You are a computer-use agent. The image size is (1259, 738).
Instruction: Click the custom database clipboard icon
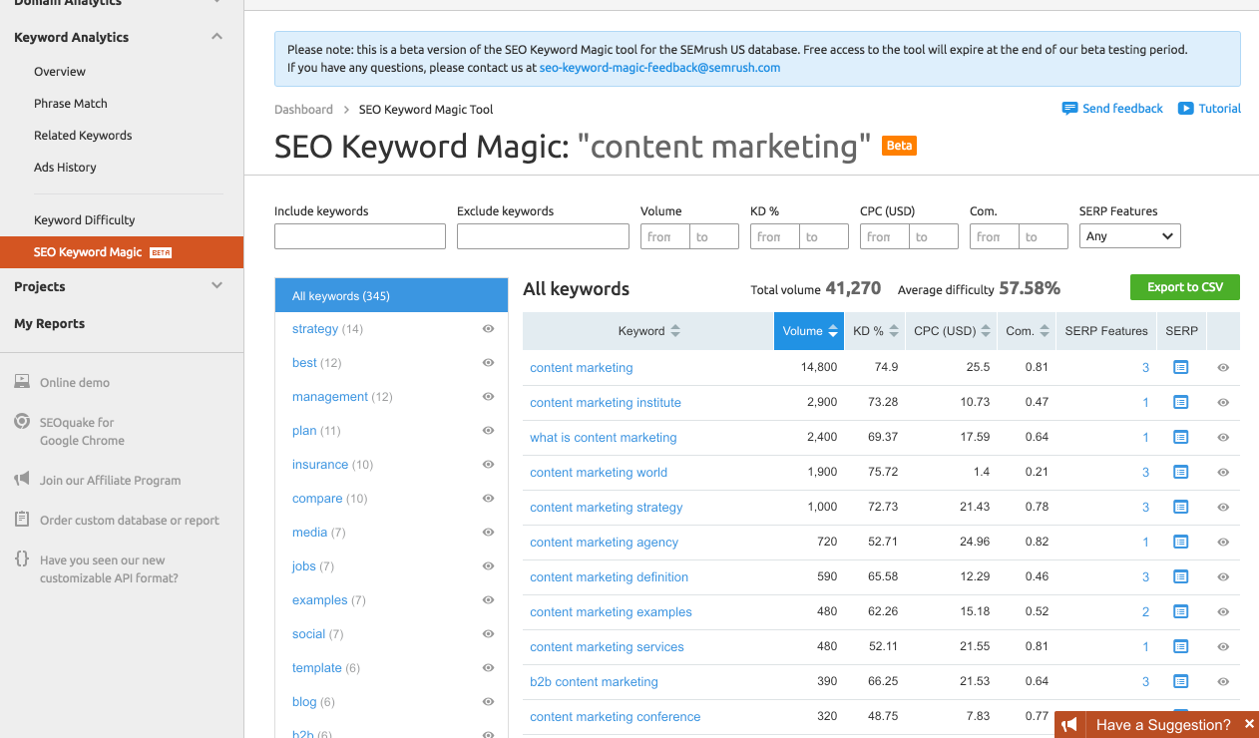[x=22, y=520]
